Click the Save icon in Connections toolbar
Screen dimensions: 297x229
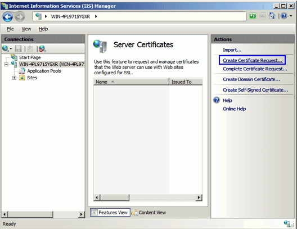click(x=19, y=49)
